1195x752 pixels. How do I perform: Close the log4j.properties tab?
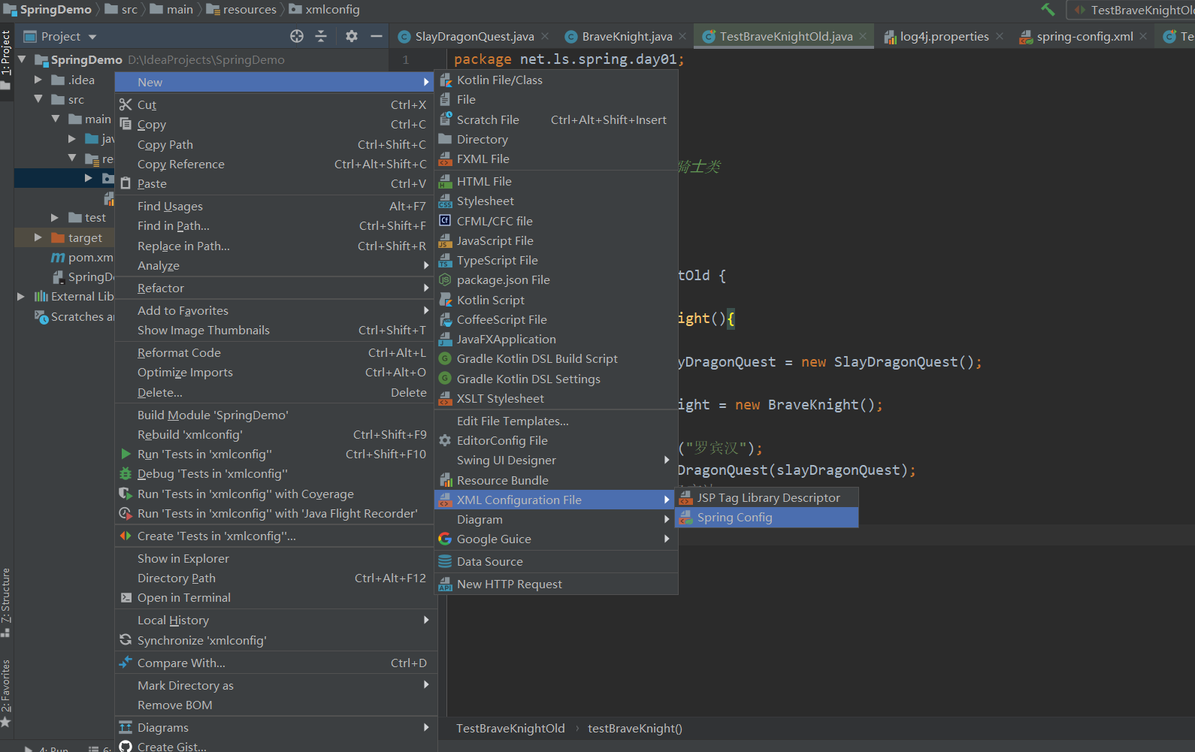pos(1000,36)
